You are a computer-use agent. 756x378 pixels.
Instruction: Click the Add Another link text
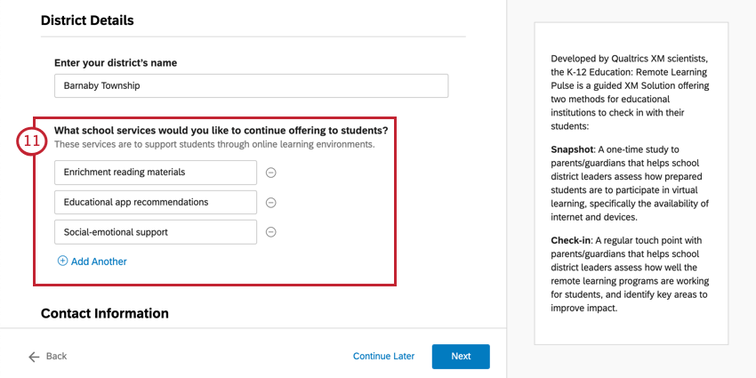point(99,261)
